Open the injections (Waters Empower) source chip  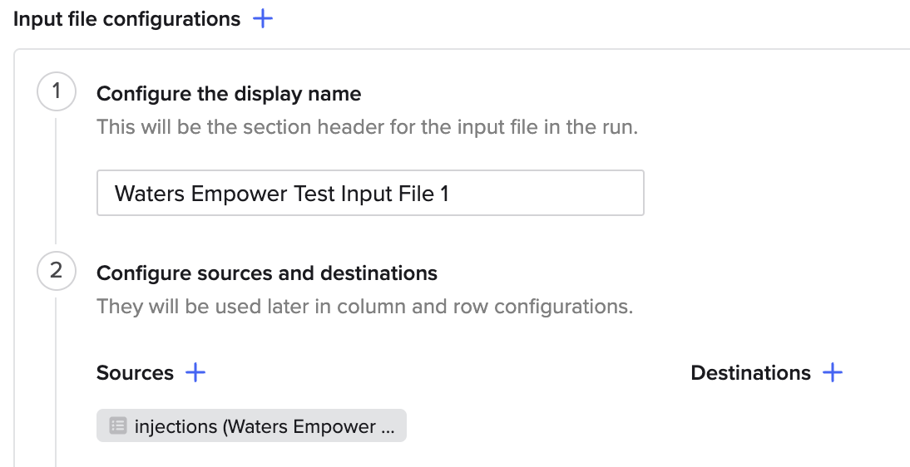tap(251, 425)
